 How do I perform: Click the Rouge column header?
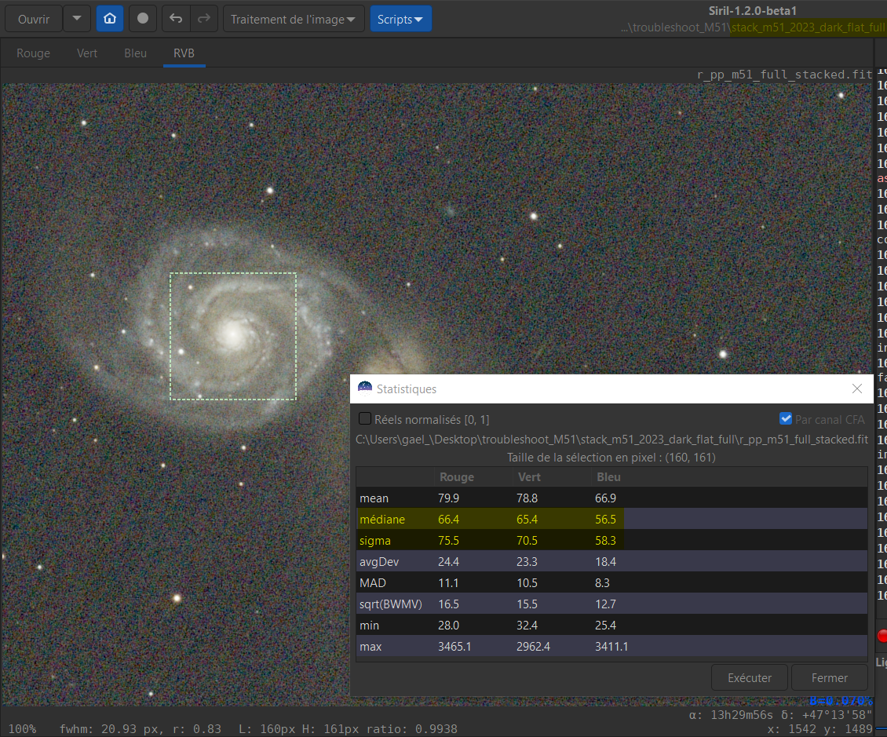457,476
